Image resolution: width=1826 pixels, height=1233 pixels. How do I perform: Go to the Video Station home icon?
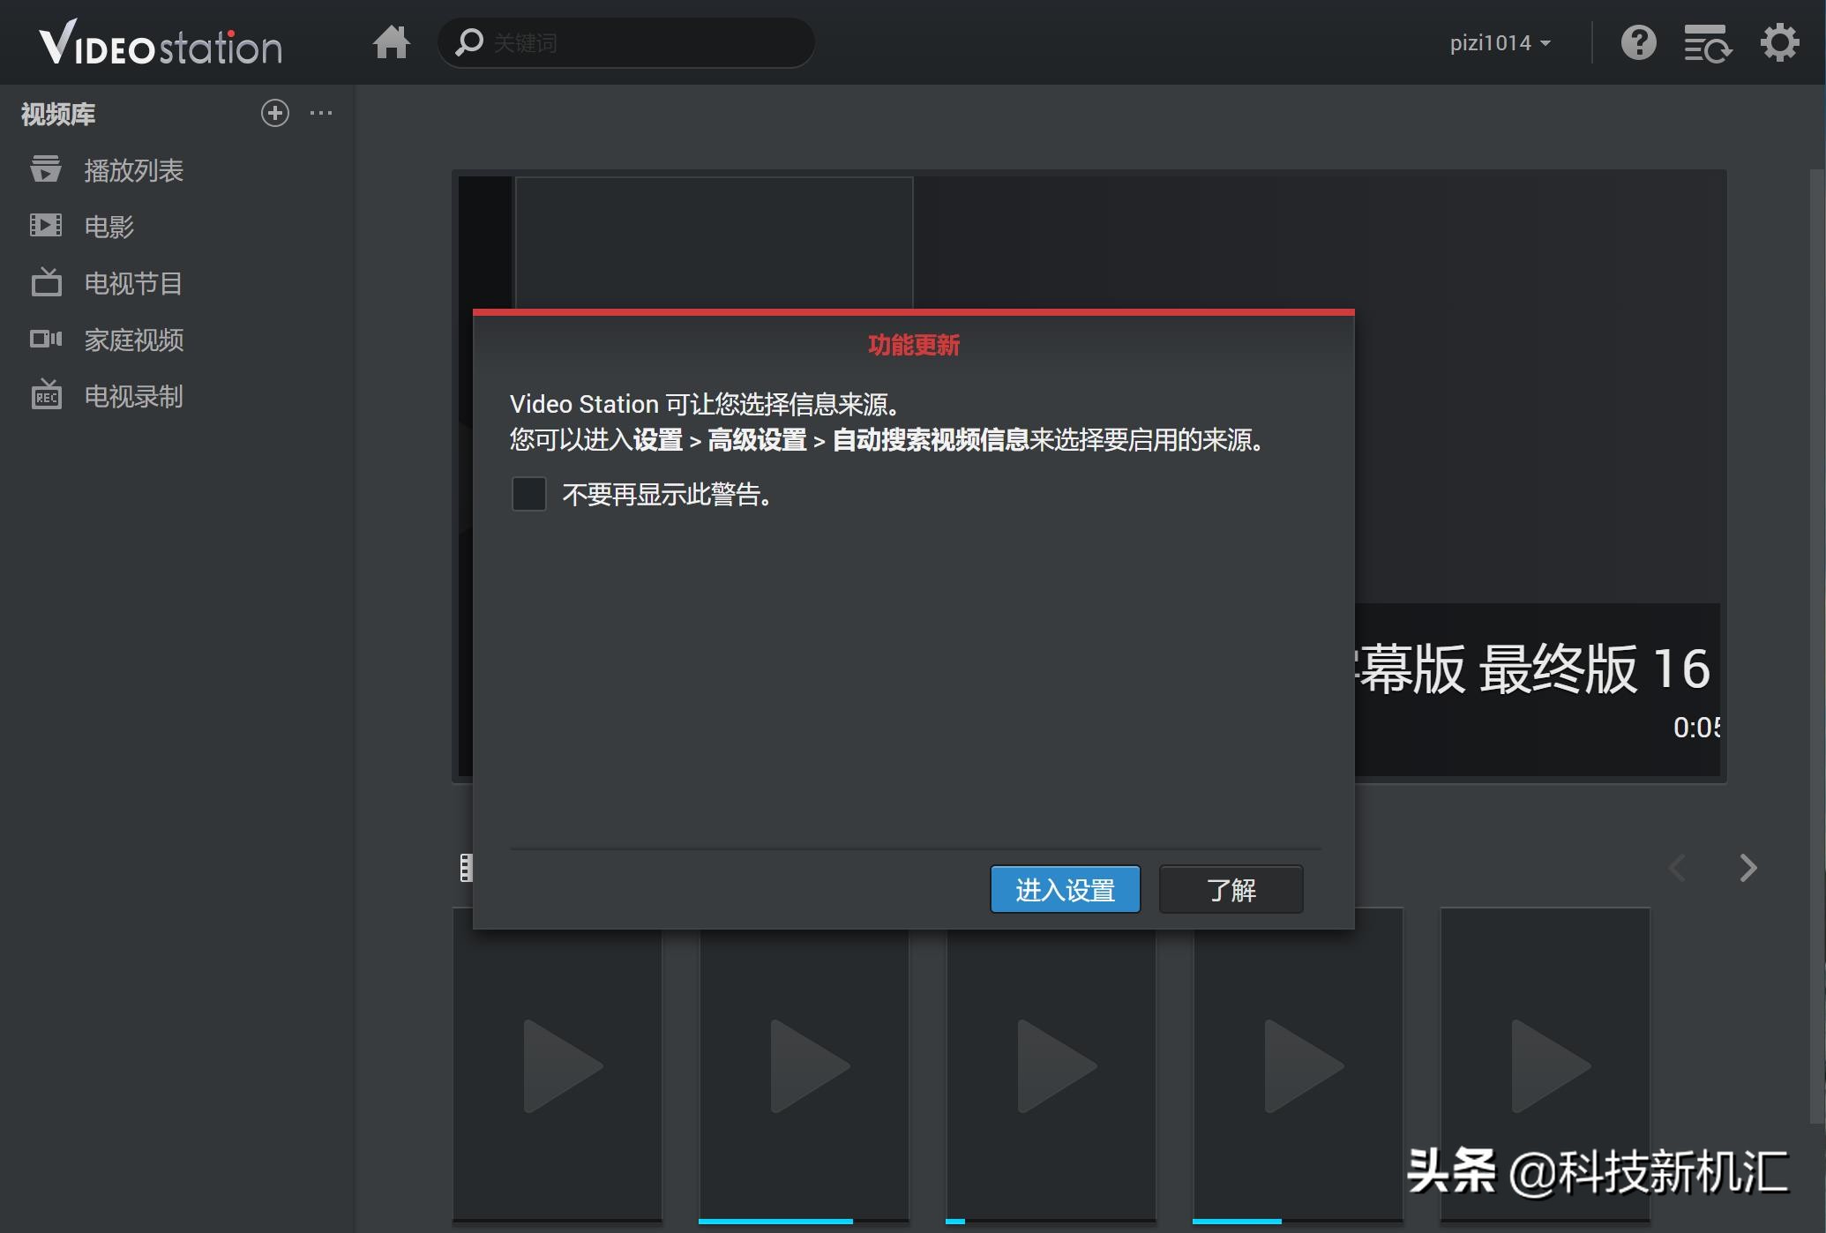[x=391, y=42]
